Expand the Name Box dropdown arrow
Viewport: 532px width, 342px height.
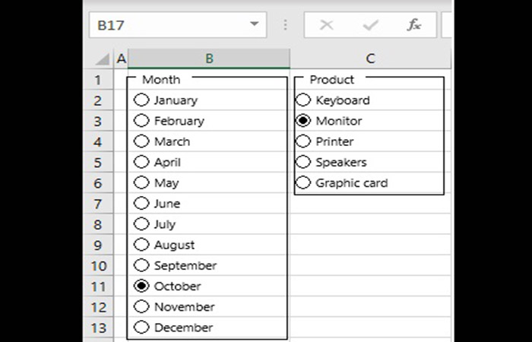[x=254, y=25]
